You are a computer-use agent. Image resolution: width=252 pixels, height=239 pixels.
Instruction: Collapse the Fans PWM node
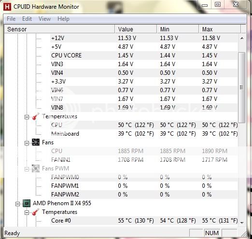[27, 169]
